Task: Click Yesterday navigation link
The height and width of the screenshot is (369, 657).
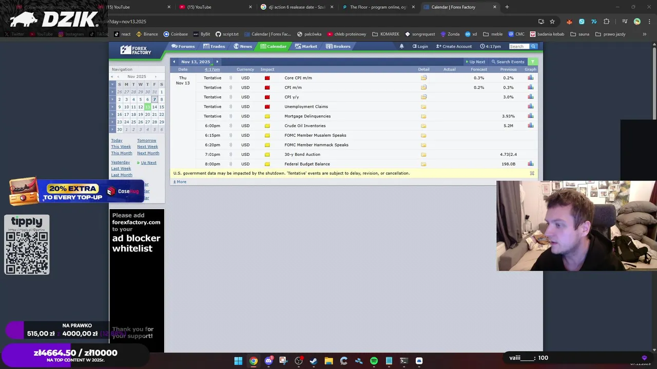Action: point(120,162)
